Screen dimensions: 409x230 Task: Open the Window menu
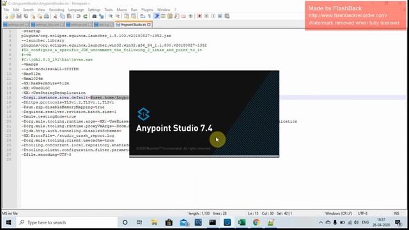point(164,10)
